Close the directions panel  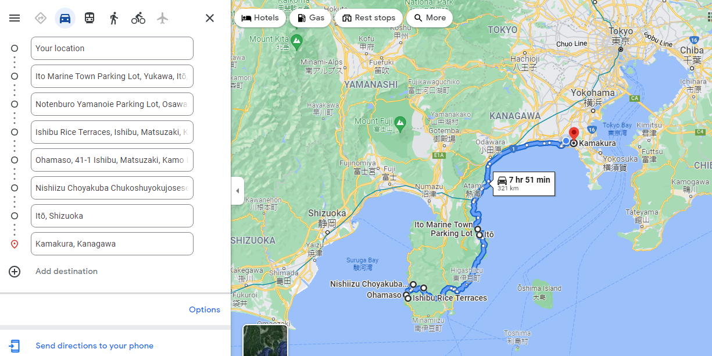coord(210,18)
